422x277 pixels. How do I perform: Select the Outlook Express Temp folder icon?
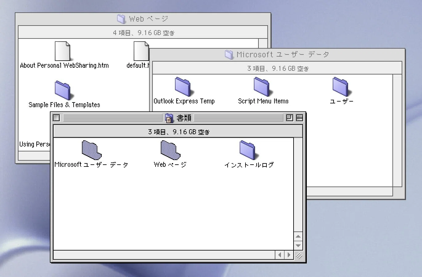(x=184, y=87)
